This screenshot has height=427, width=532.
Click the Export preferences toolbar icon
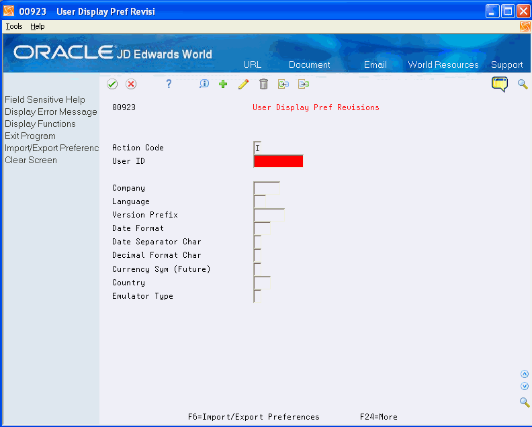(304, 84)
